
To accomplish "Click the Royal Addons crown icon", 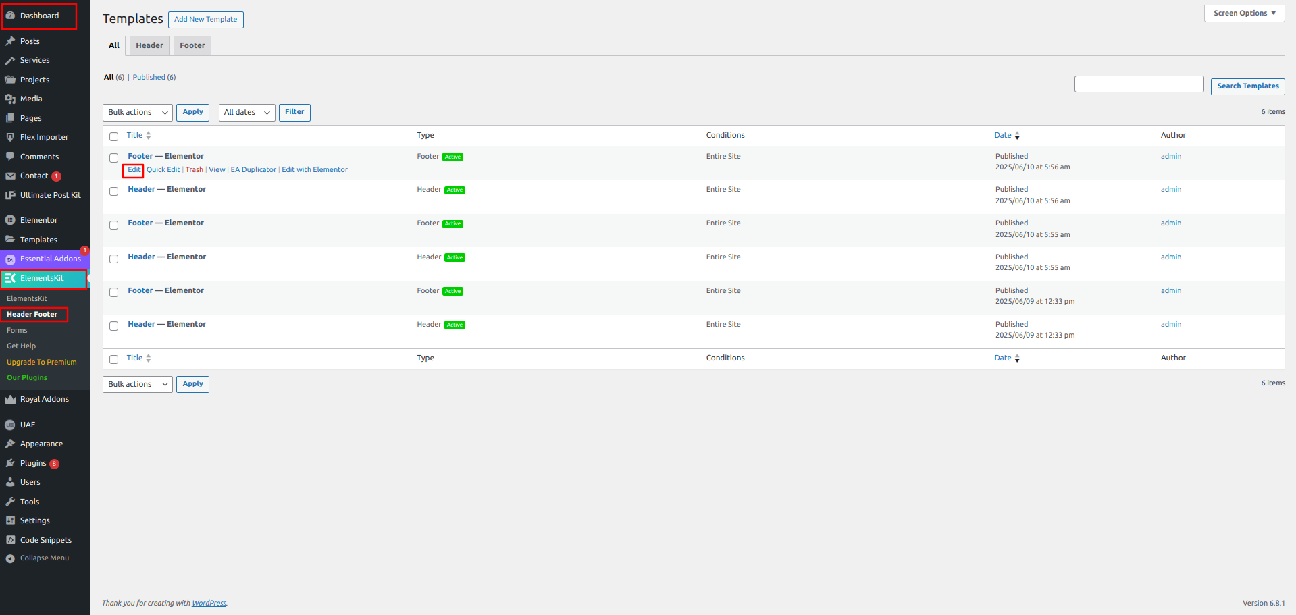I will (10, 399).
